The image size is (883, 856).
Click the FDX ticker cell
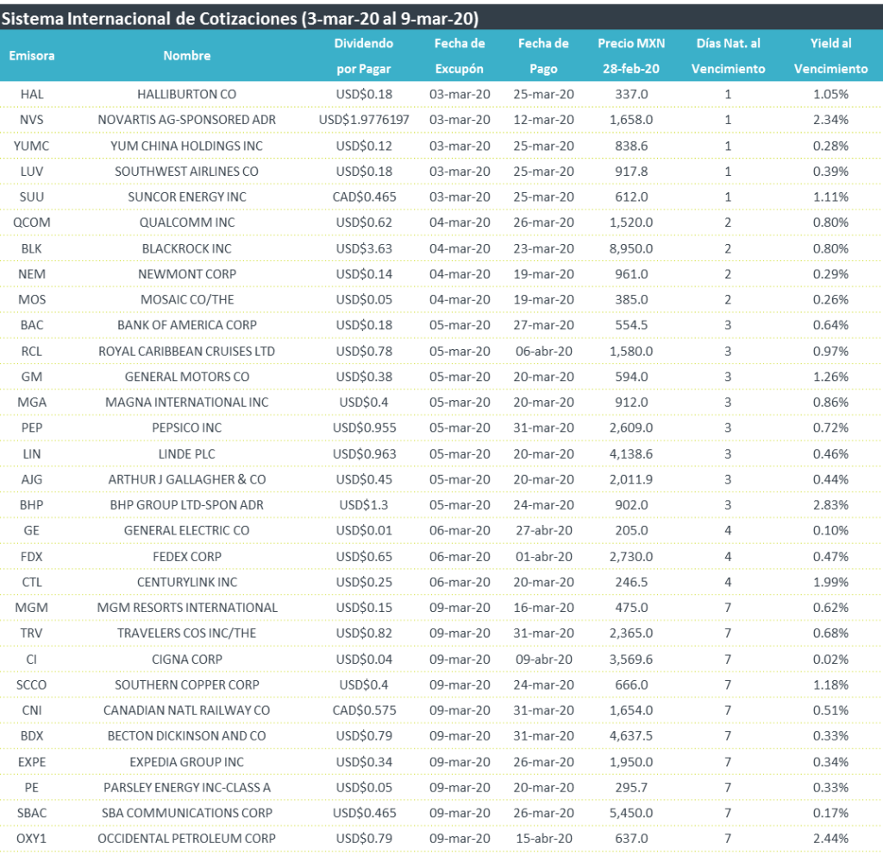tap(32, 557)
